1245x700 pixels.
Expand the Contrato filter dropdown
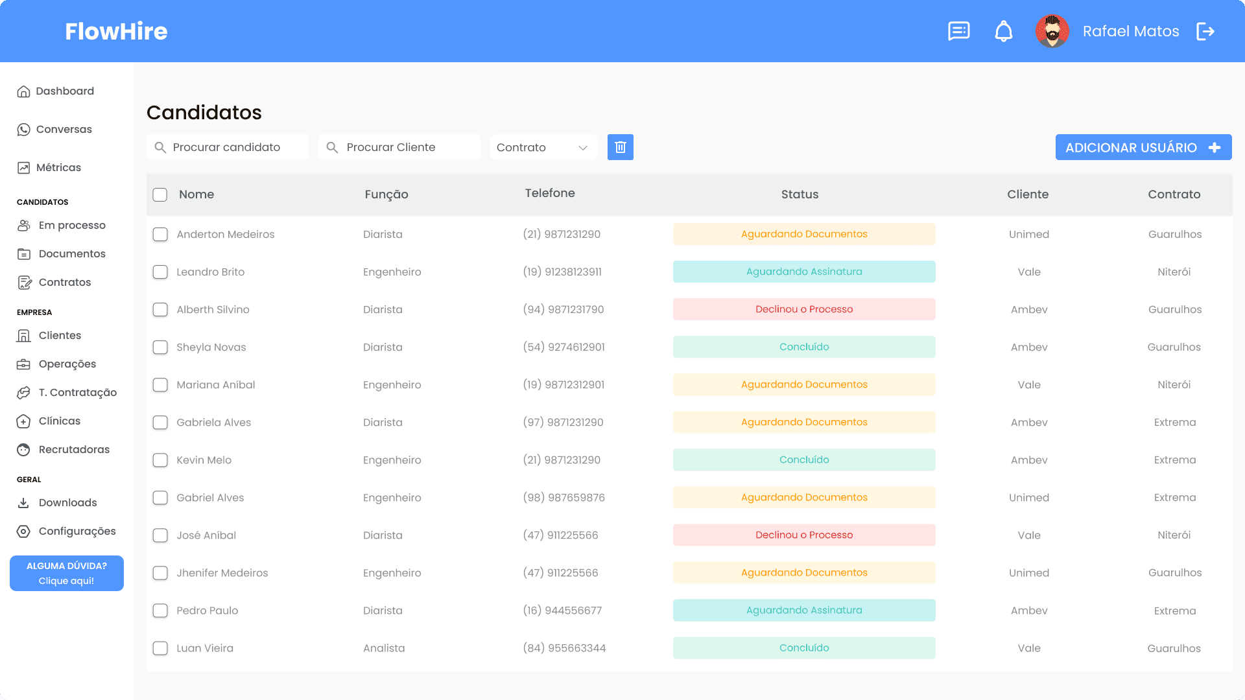543,148
